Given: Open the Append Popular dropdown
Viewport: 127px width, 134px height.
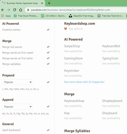Looking at the screenshot, I should click(17, 106).
